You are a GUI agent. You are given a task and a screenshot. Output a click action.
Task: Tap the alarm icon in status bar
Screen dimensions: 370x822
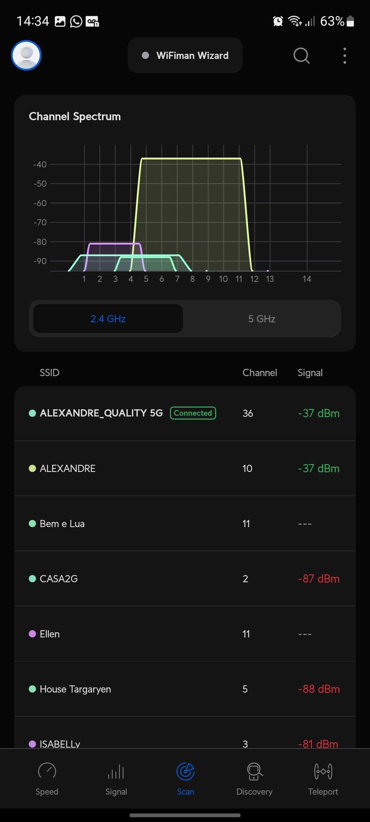278,21
